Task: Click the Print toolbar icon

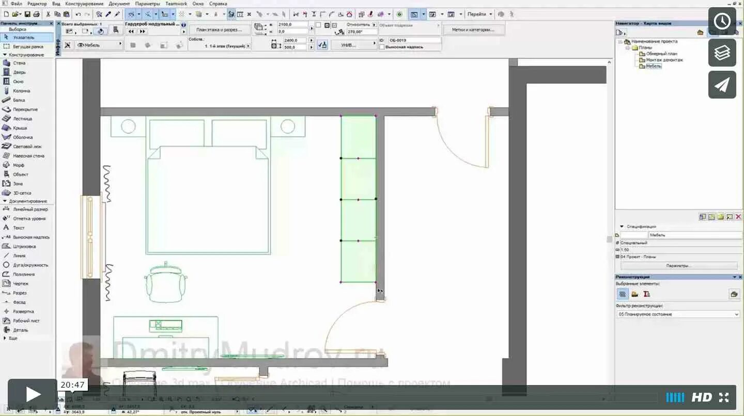Action: tap(36, 14)
